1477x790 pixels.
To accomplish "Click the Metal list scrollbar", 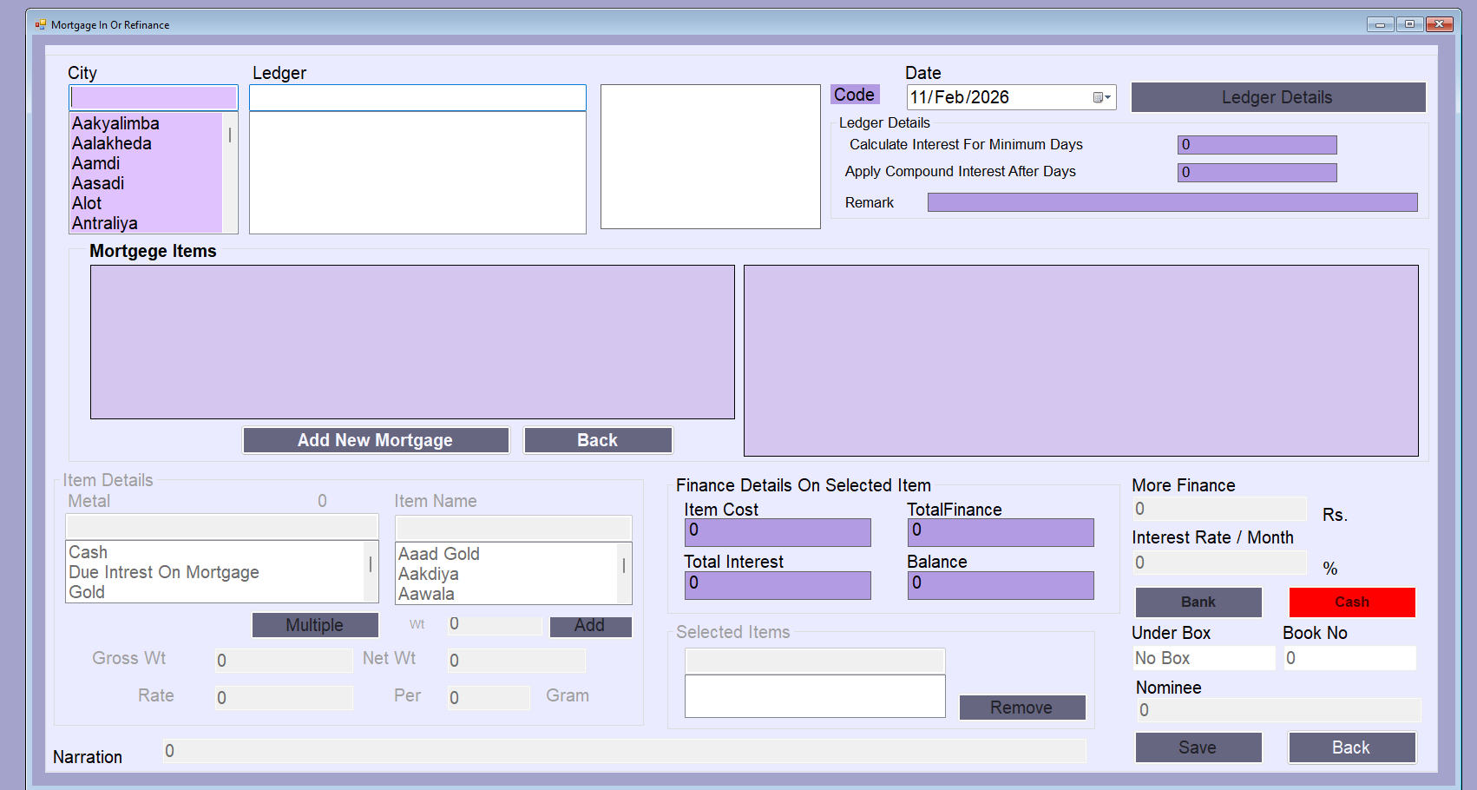I will point(371,572).
